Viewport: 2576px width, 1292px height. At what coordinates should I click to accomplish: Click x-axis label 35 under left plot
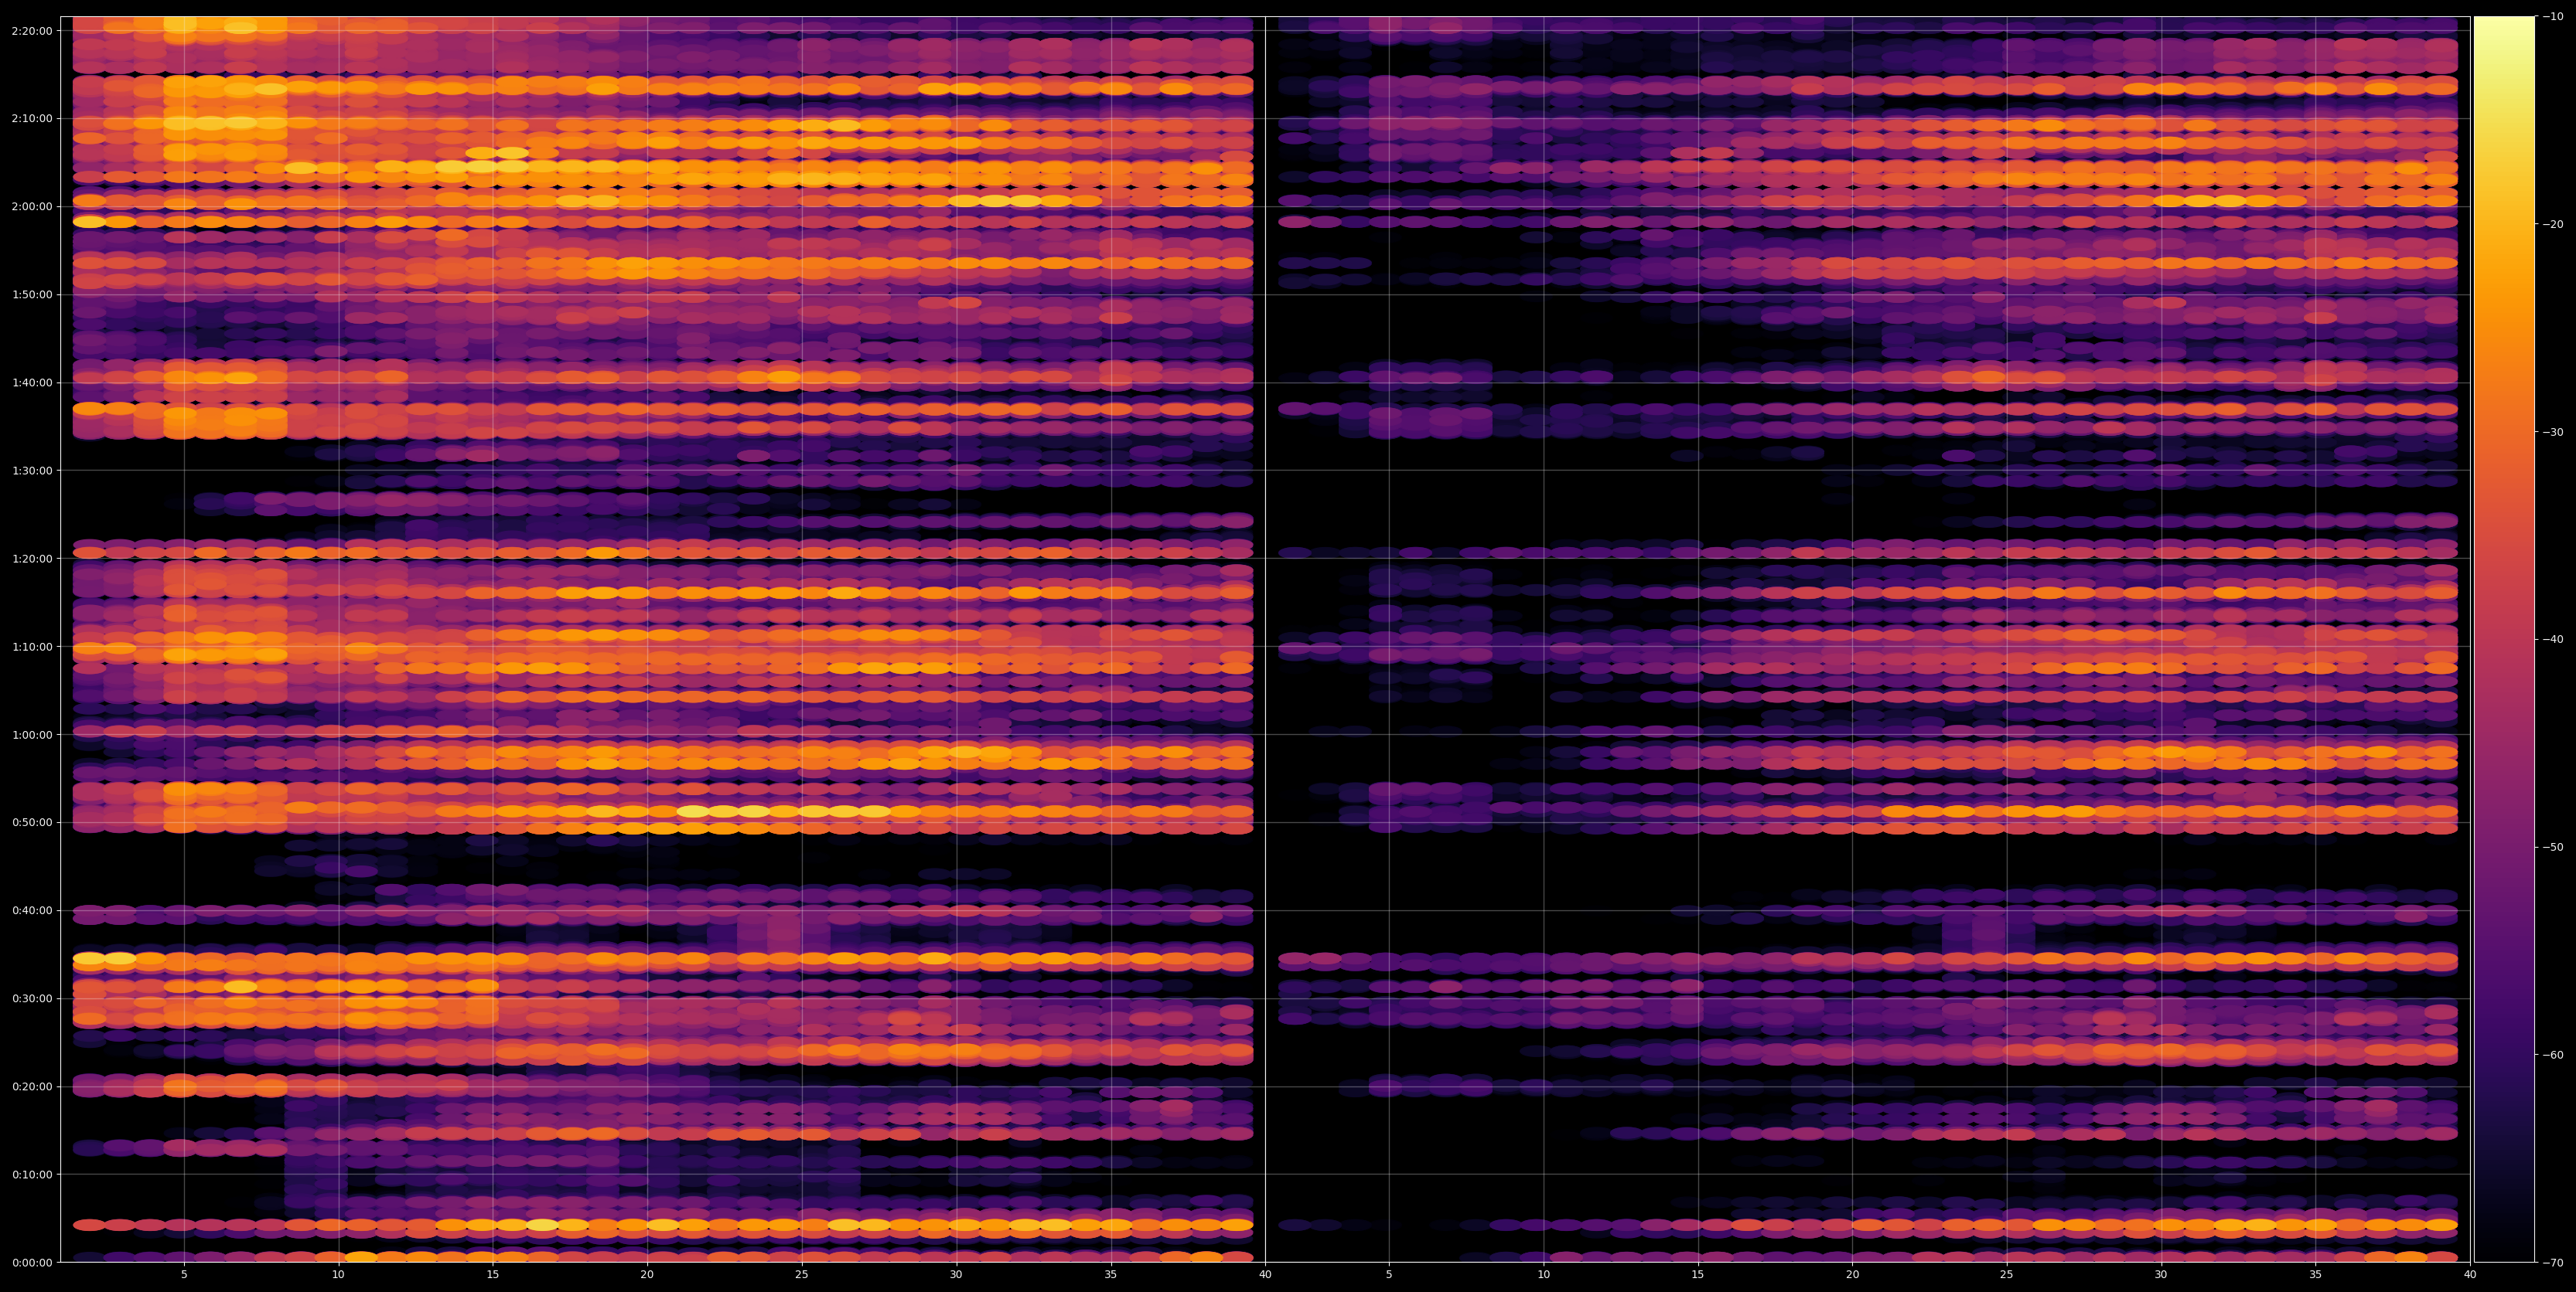(1111, 1275)
